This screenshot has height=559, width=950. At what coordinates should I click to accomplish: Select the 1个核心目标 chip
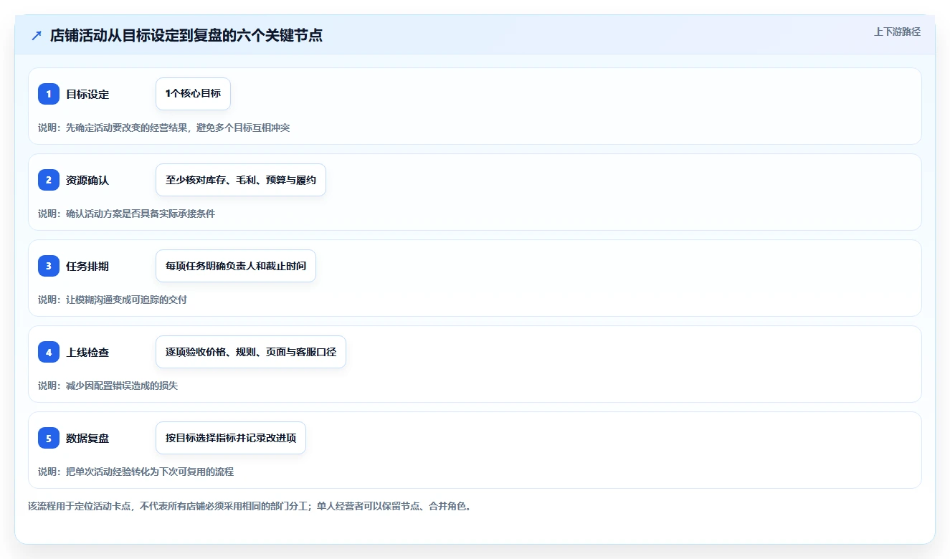[x=193, y=94]
